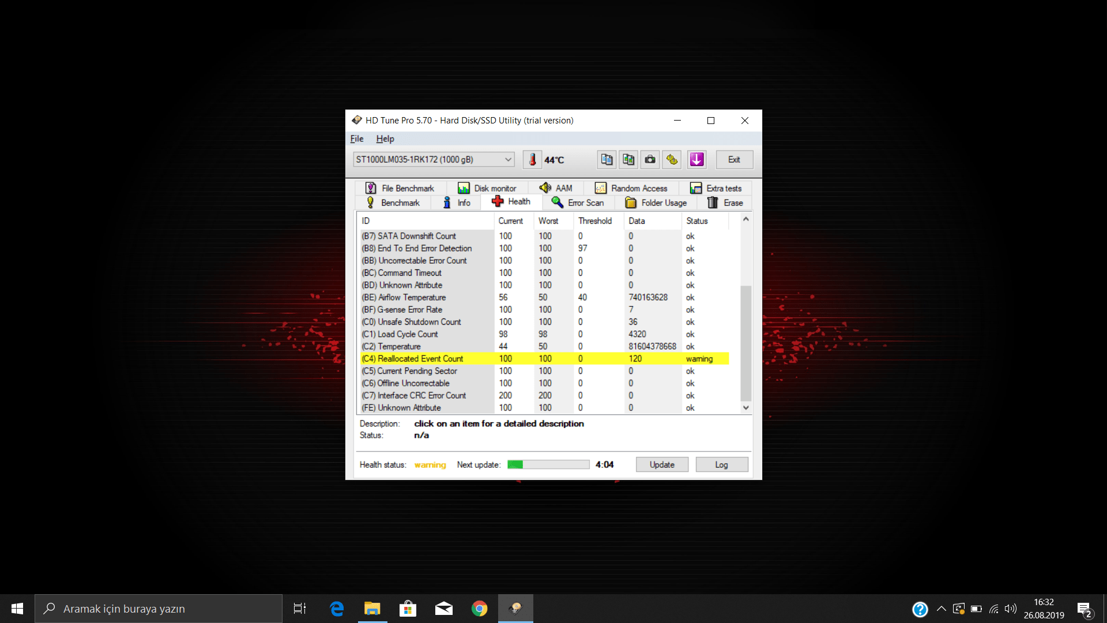Open the Disk monitor tab

point(488,187)
